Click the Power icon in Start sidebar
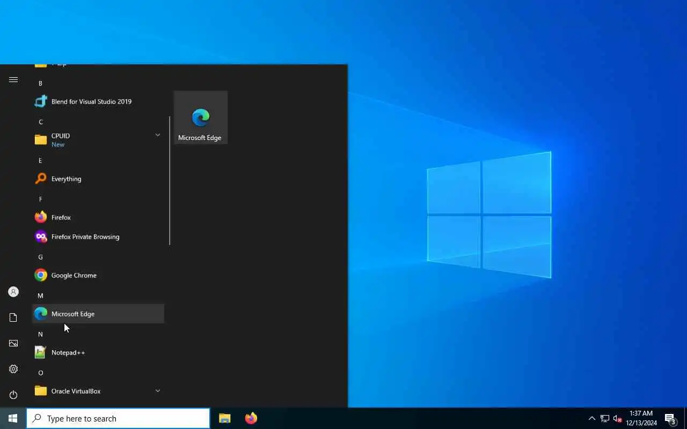The width and height of the screenshot is (687, 429). pyautogui.click(x=13, y=395)
